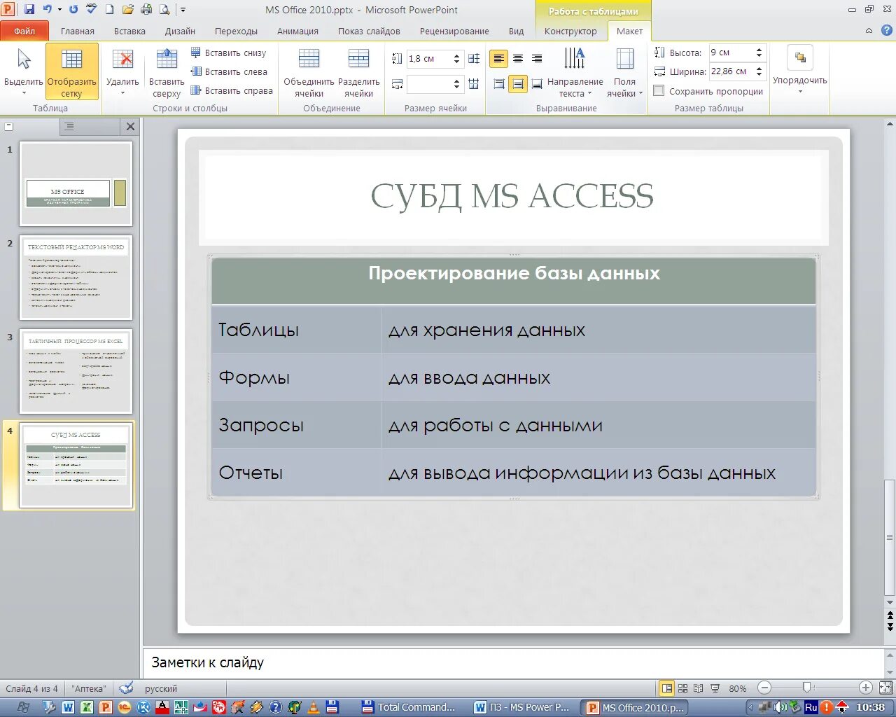This screenshot has width=896, height=717.
Task: Open Поля ячейки cell margins dropdown
Action: point(624,72)
